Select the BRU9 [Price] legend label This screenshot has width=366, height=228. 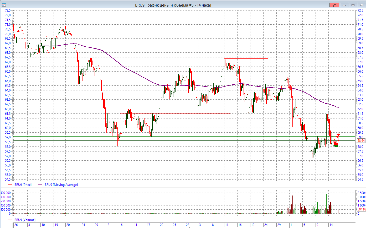23,185
